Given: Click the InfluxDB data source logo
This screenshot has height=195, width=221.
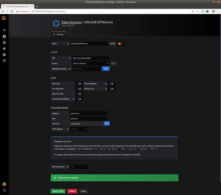Looking at the screenshot, I should click(x=56, y=23).
